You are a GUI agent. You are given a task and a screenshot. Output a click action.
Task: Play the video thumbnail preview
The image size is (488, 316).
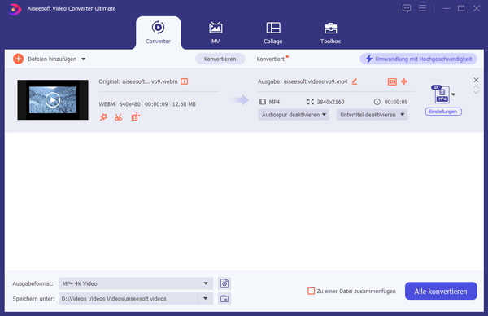tap(53, 100)
